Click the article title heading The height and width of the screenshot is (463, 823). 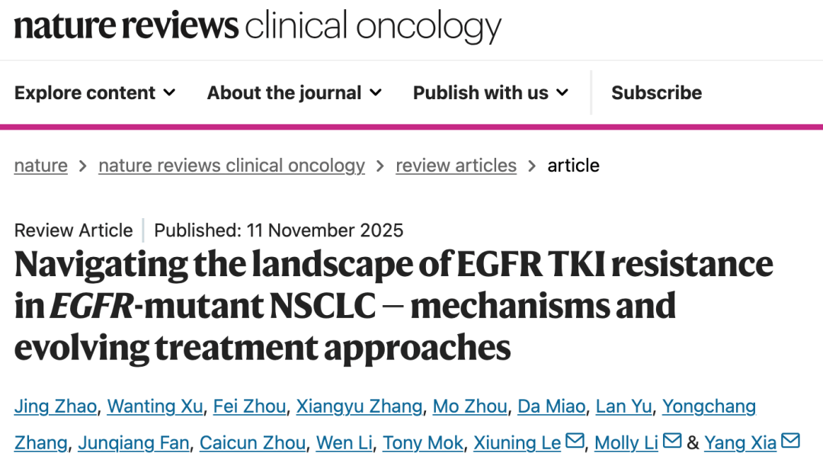point(393,306)
